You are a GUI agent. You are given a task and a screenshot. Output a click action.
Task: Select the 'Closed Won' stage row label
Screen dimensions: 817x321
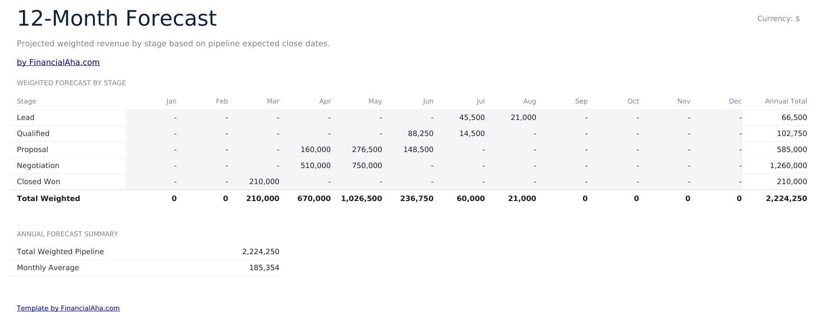coord(39,182)
